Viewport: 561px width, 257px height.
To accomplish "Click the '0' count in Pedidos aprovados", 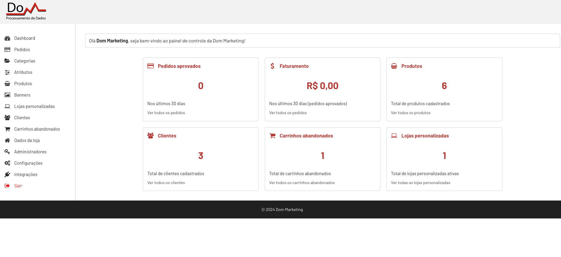I will click(201, 86).
